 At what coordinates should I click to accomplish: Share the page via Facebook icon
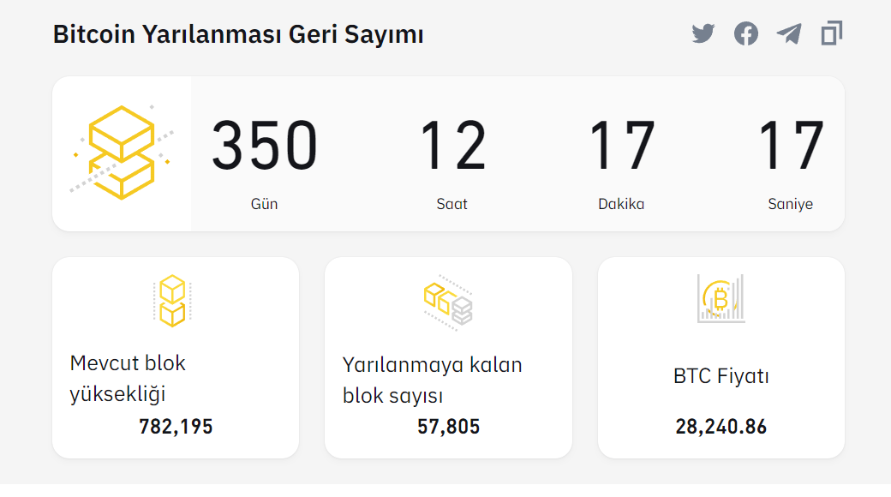click(x=746, y=34)
